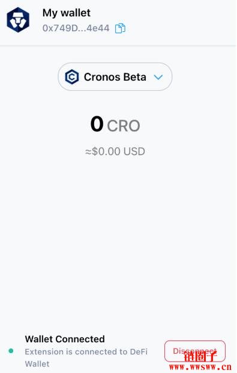
Task: Click the CRO currency label
Action: [124, 126]
